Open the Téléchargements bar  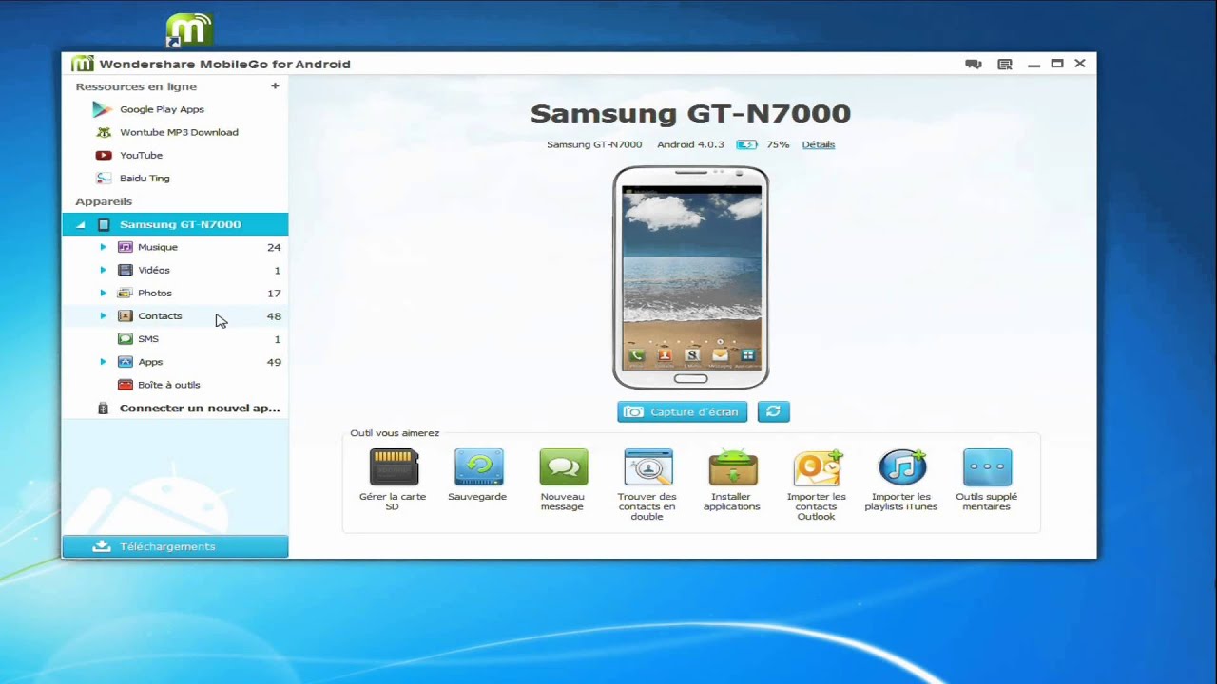point(175,546)
